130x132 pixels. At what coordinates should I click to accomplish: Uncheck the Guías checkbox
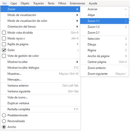4,50
